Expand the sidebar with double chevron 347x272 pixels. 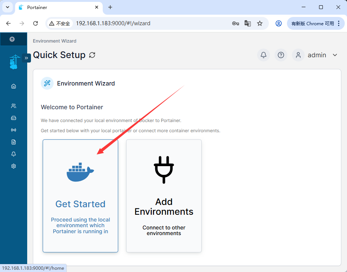(26, 58)
